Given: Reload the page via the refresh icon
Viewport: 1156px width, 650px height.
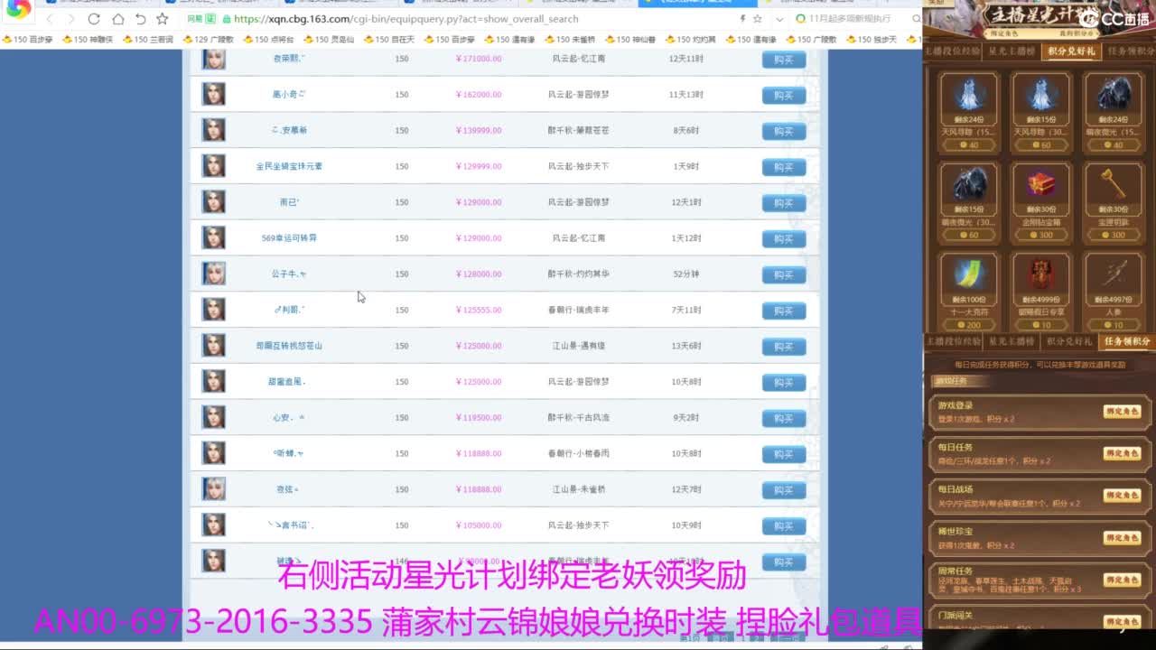Looking at the screenshot, I should [93, 18].
